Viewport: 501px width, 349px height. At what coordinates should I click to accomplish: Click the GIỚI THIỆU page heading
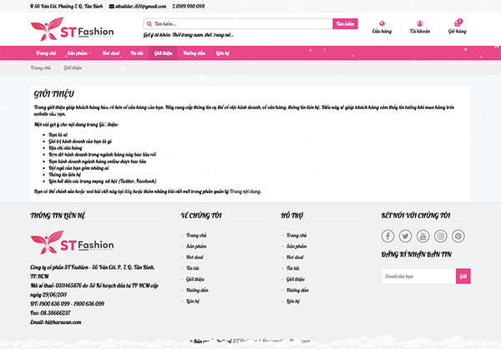click(54, 94)
